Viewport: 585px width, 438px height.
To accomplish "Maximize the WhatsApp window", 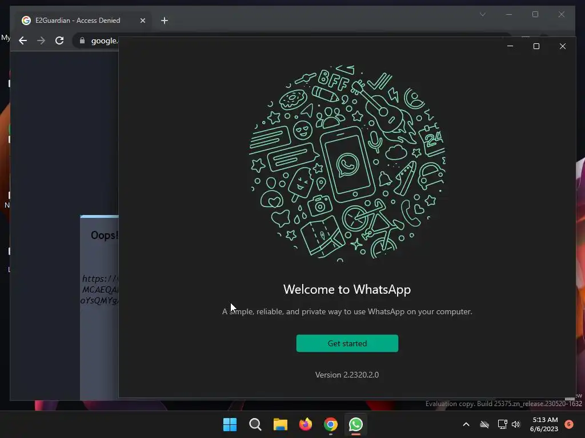I will pyautogui.click(x=536, y=46).
